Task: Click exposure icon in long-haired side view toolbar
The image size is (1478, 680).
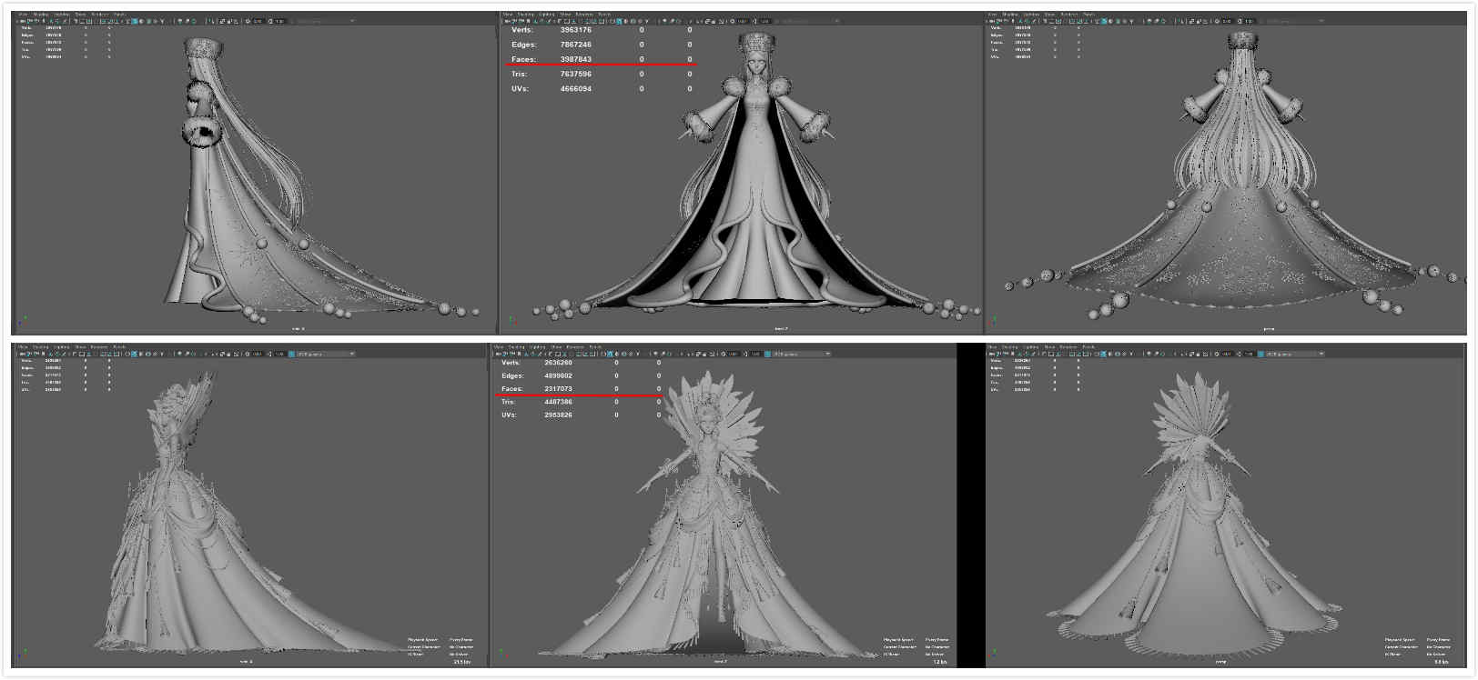Action: point(248,21)
